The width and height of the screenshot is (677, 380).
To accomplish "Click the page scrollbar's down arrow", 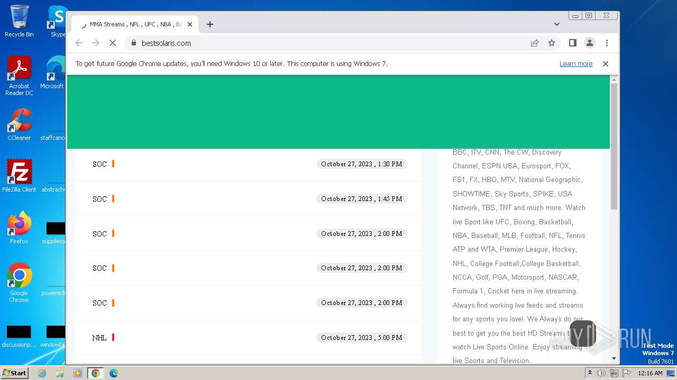I will pyautogui.click(x=614, y=358).
